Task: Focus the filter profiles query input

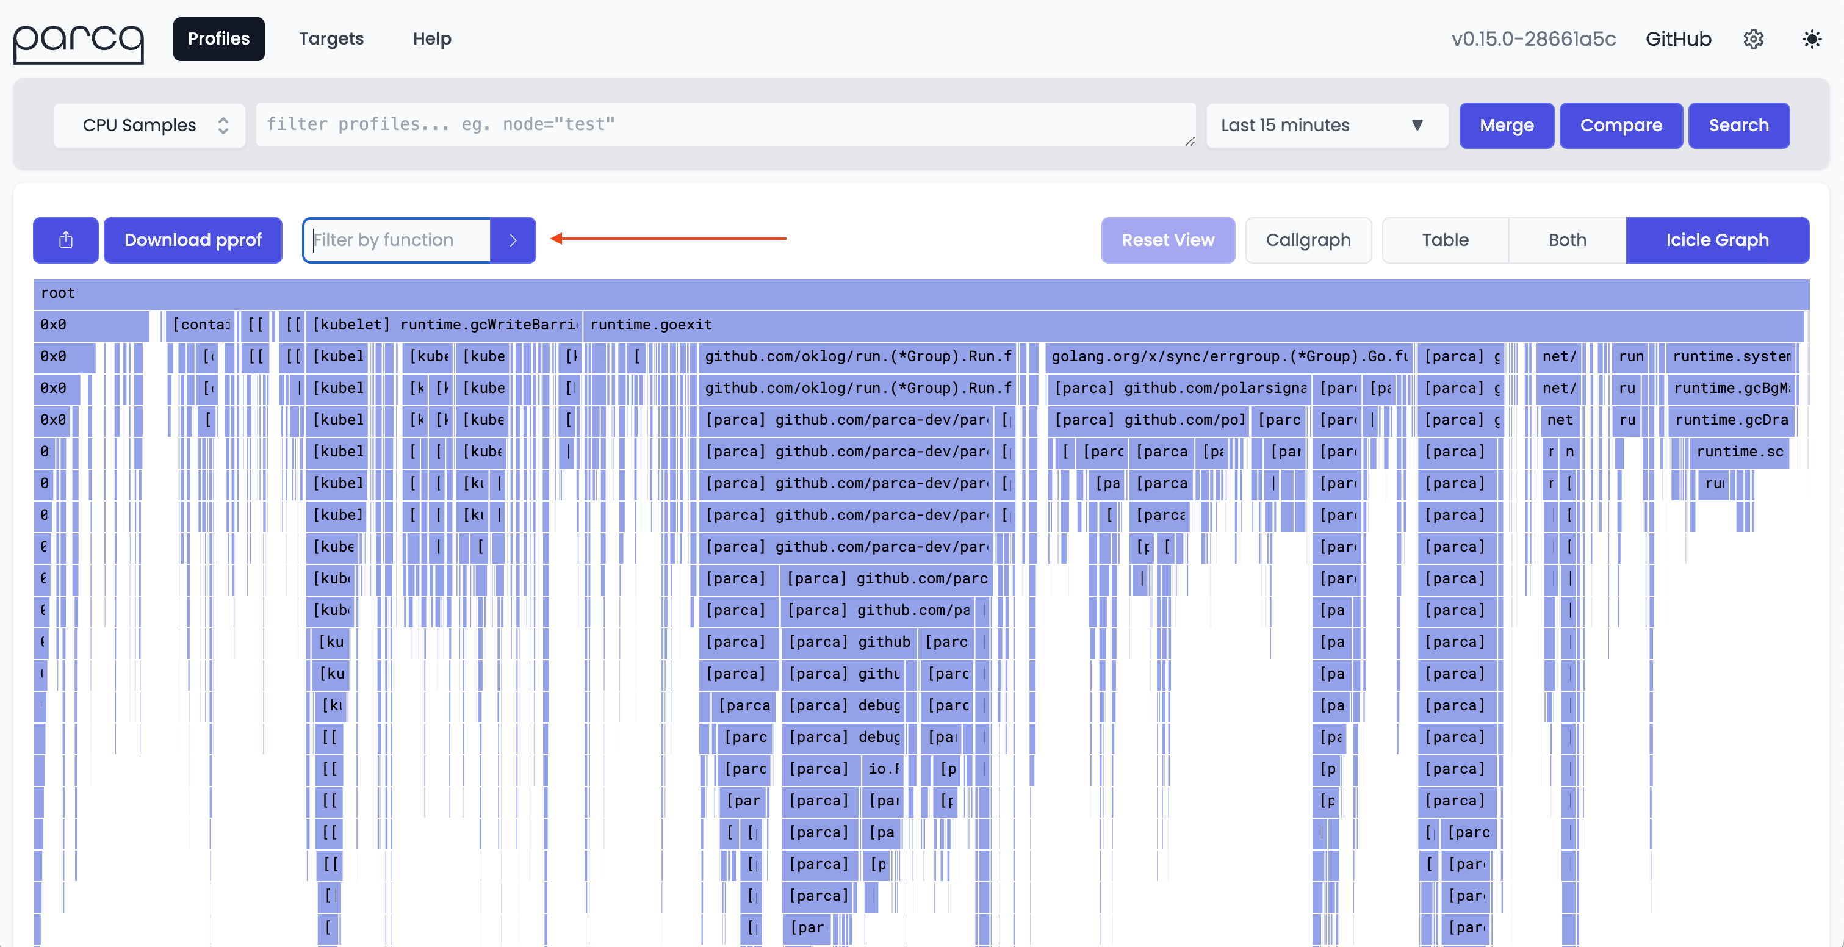Action: tap(725, 125)
